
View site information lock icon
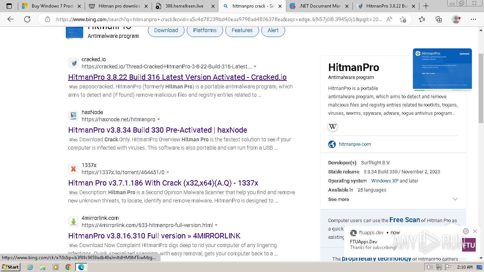pos(47,19)
